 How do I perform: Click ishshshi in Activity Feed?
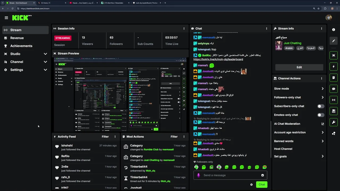[67, 146]
